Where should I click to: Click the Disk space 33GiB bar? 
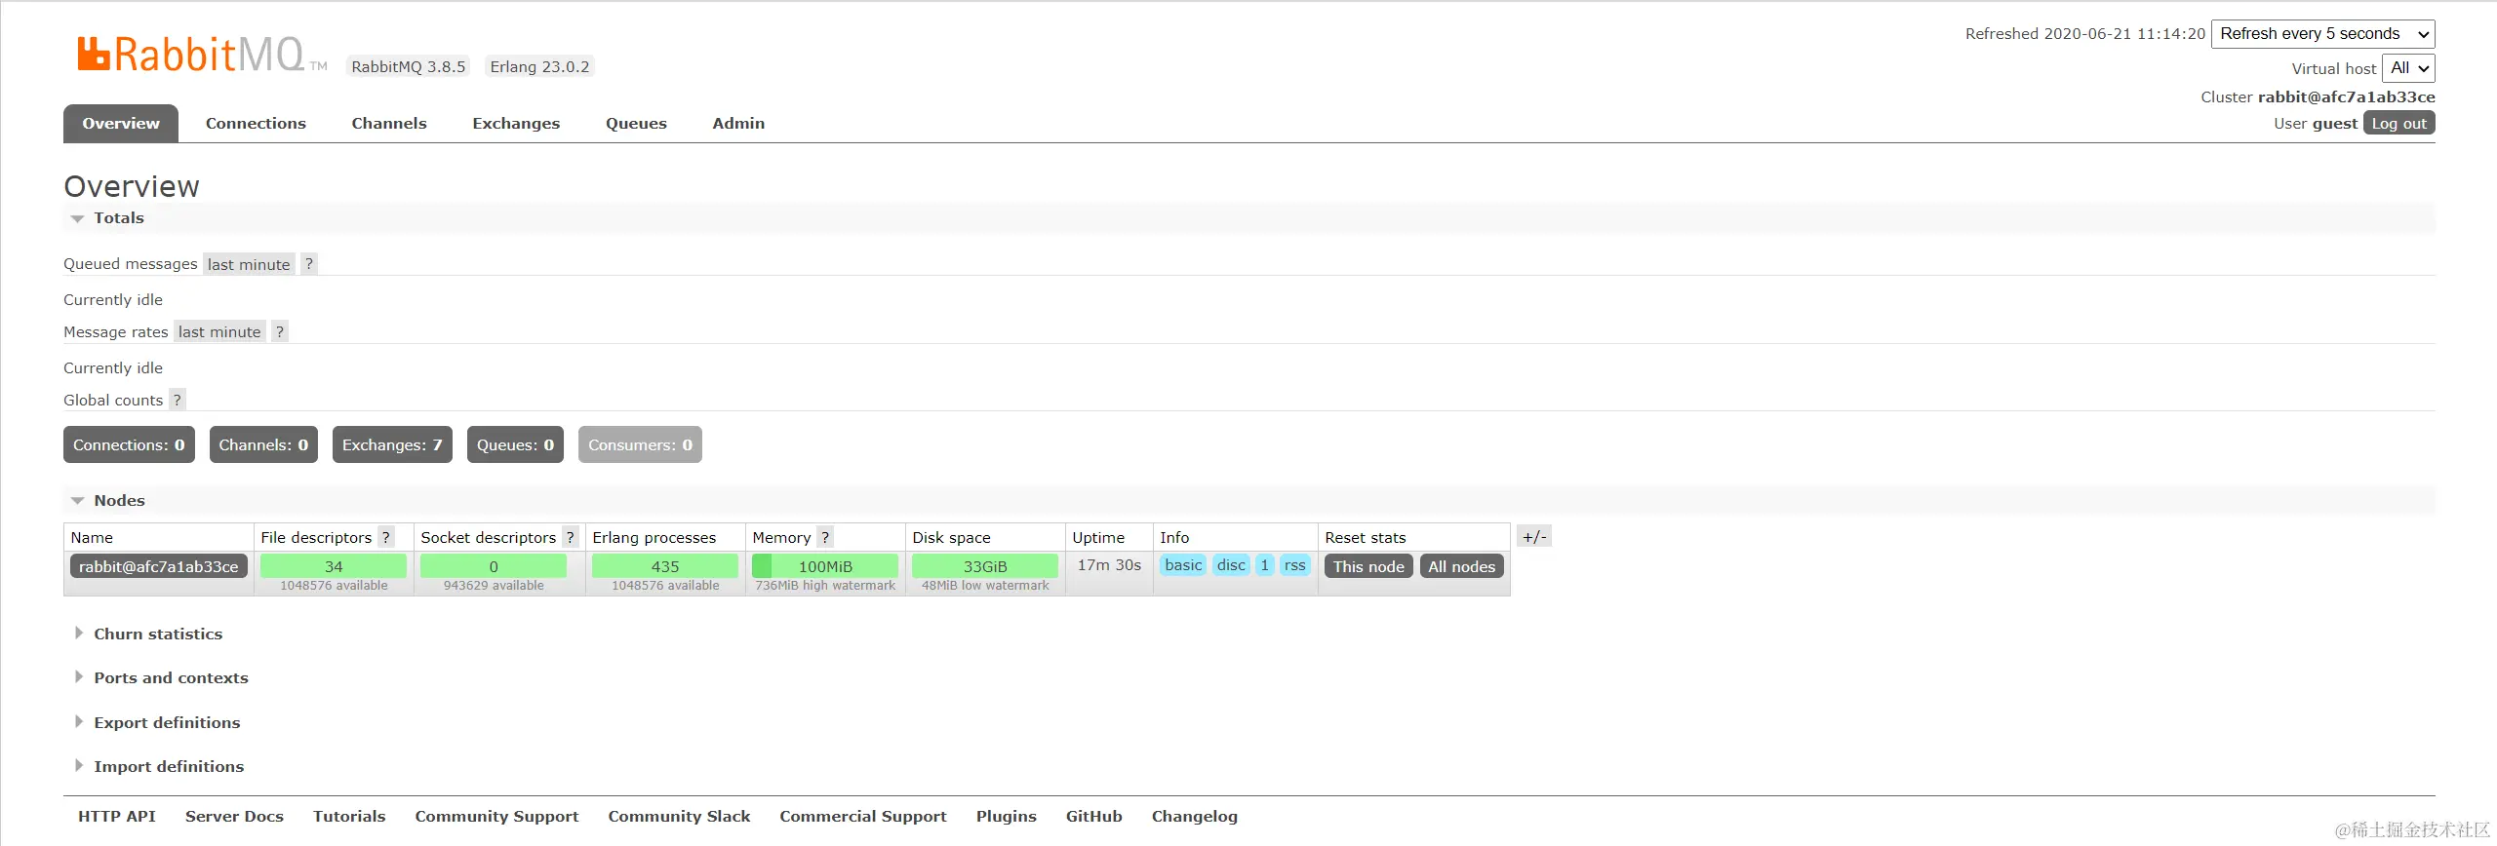(x=985, y=566)
